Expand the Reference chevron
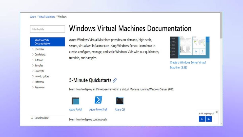243x137 pixels. tap(33, 82)
